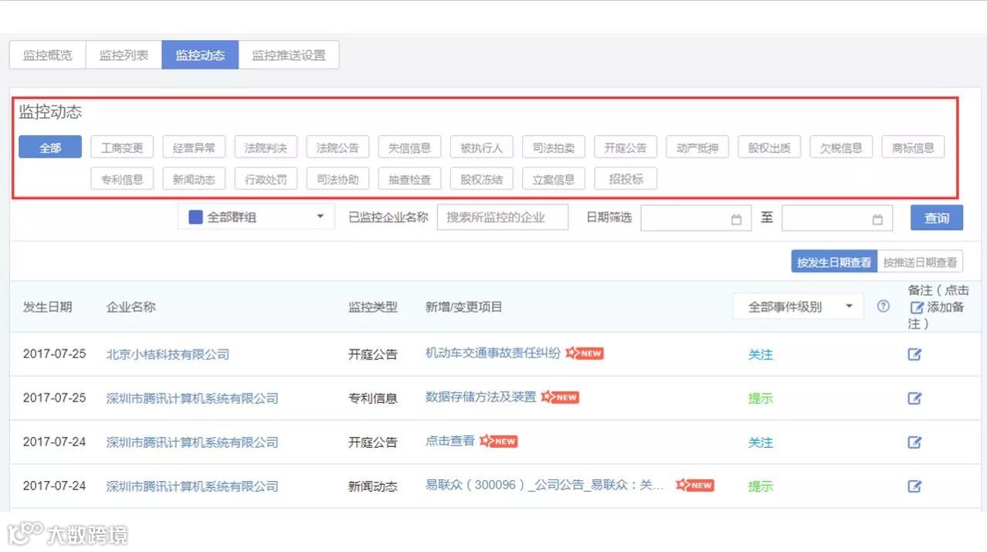Switch to 监控列表 tab
This screenshot has height=552, width=987.
coord(124,55)
